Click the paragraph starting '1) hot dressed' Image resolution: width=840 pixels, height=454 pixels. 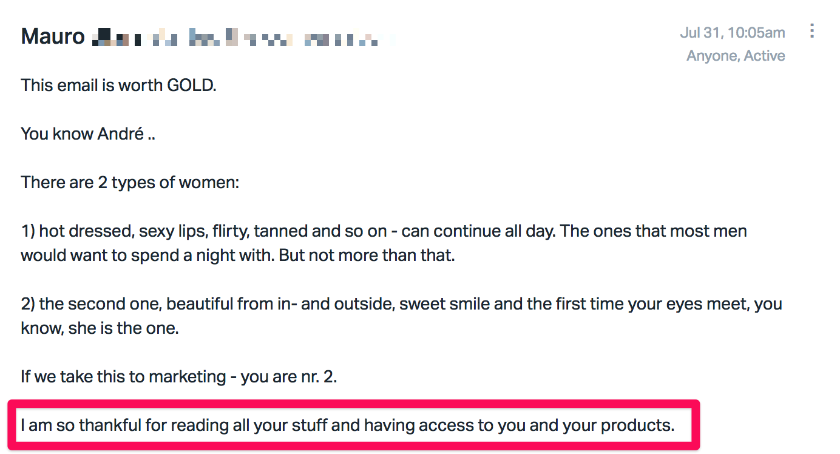[x=384, y=243]
